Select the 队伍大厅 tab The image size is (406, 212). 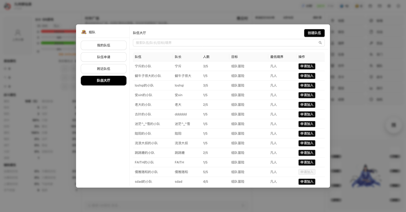coord(104,81)
